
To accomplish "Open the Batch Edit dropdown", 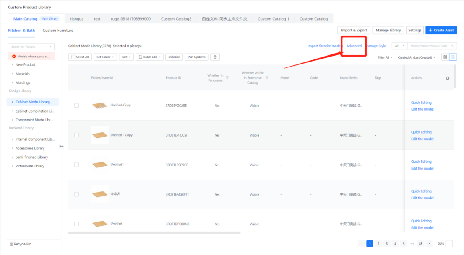I will (150, 57).
